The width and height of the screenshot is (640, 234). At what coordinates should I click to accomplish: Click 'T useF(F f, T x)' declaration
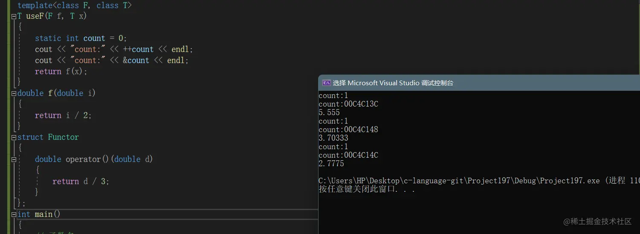coord(52,17)
